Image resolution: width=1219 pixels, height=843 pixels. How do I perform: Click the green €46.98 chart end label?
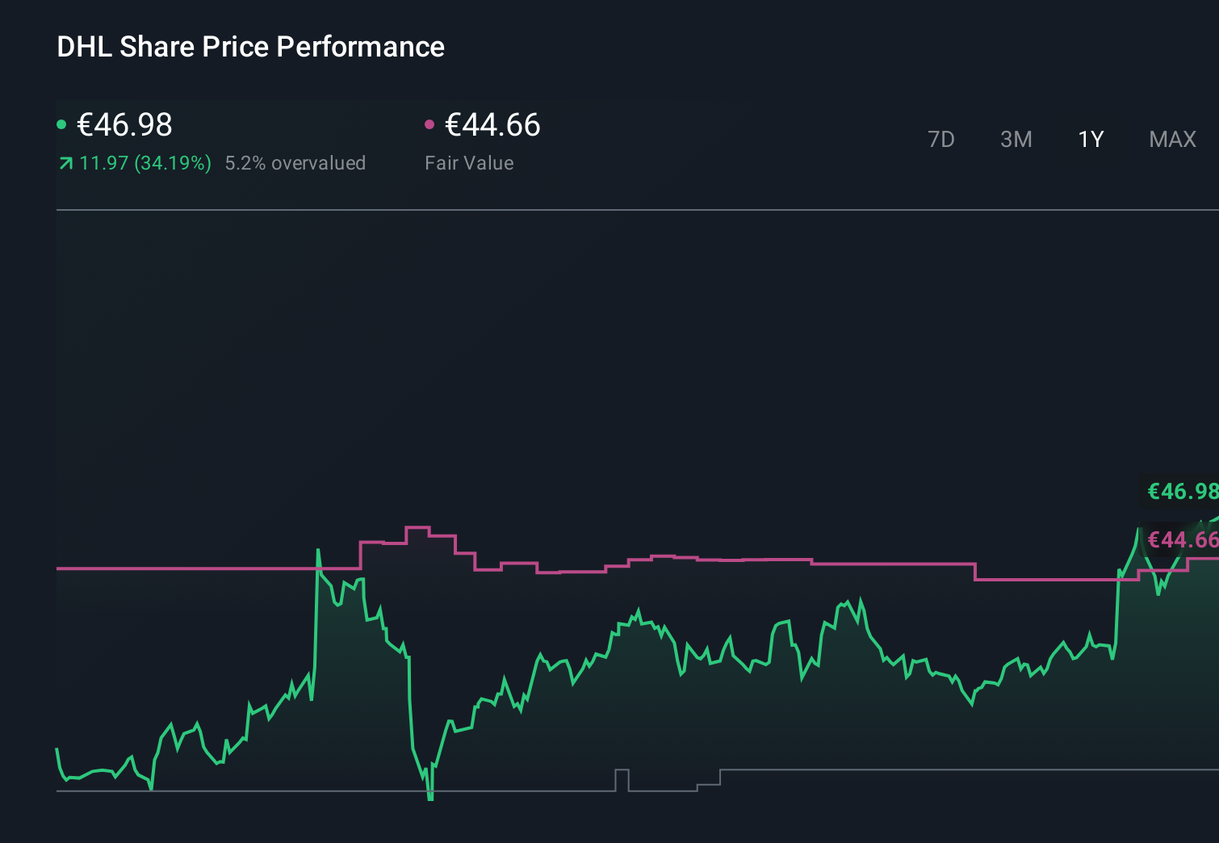point(1182,491)
